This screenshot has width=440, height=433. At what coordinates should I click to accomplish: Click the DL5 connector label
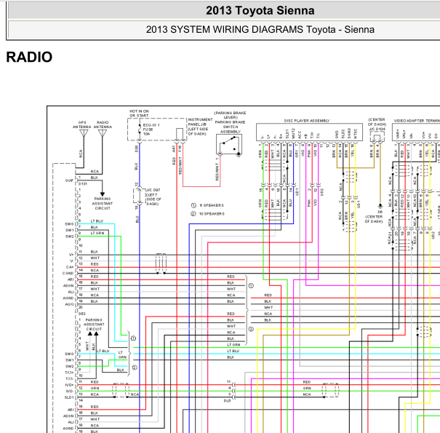click(228, 401)
